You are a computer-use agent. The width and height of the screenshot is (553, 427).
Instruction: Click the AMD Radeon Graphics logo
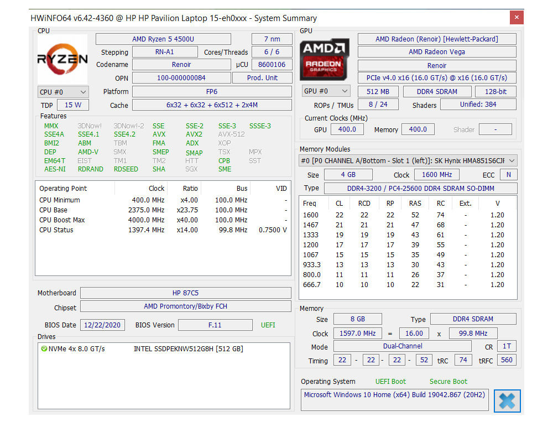325,59
